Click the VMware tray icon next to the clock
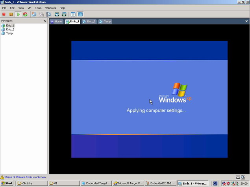This screenshot has height=187, width=250. pyautogui.click(x=237, y=183)
